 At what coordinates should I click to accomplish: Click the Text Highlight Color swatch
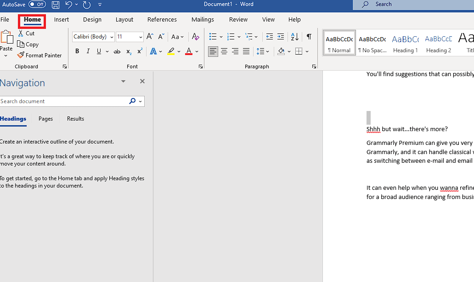pyautogui.click(x=171, y=51)
